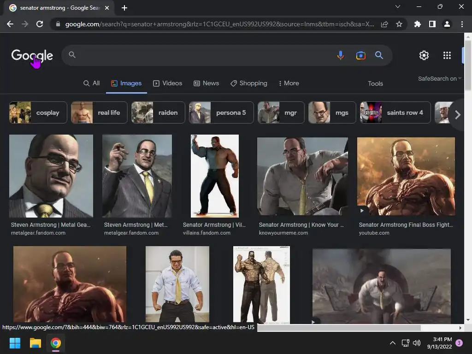
Task: Click the horizontal page scrollbar
Action: tap(339, 328)
